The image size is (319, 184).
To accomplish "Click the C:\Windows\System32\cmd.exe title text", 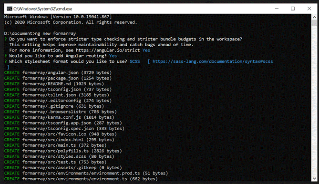I will (43, 9).
